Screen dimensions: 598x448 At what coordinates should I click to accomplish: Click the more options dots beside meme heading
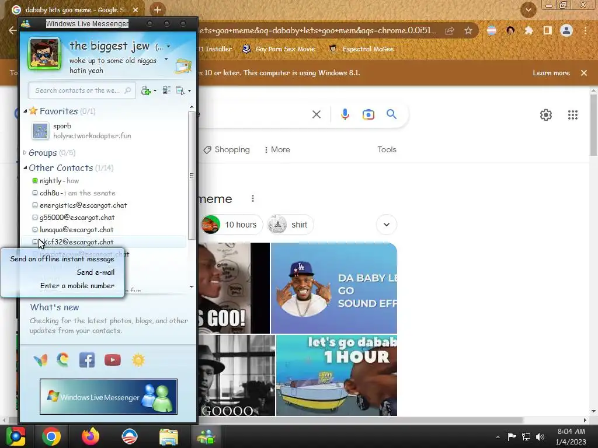point(253,198)
